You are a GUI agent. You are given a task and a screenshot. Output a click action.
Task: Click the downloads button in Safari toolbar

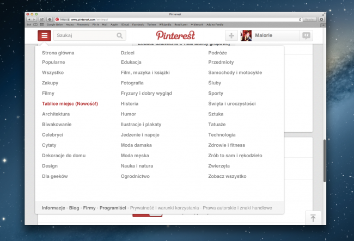click(321, 20)
